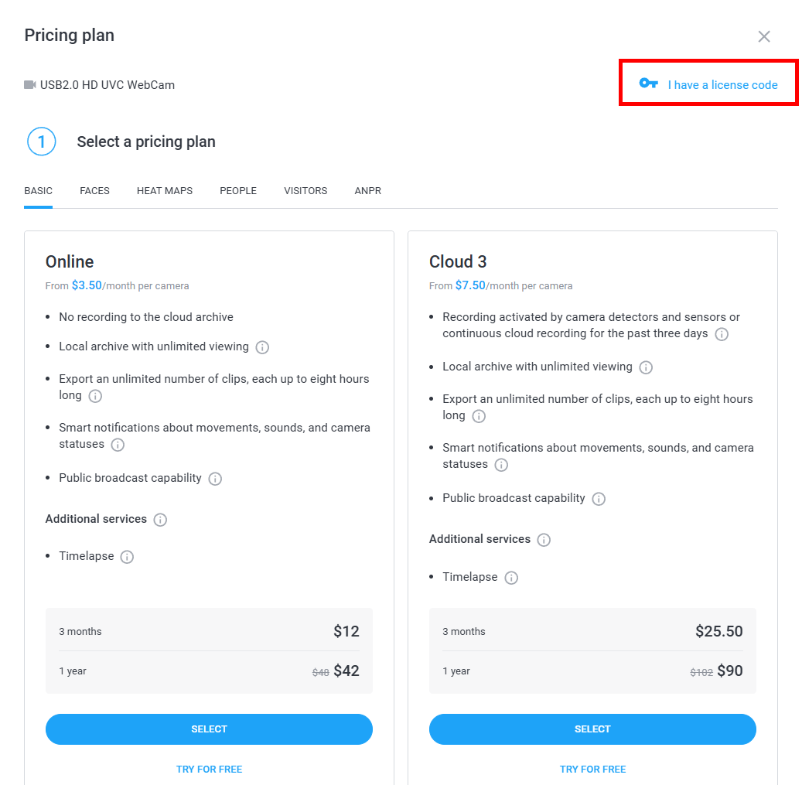Select the VISITORS tab

(x=305, y=191)
